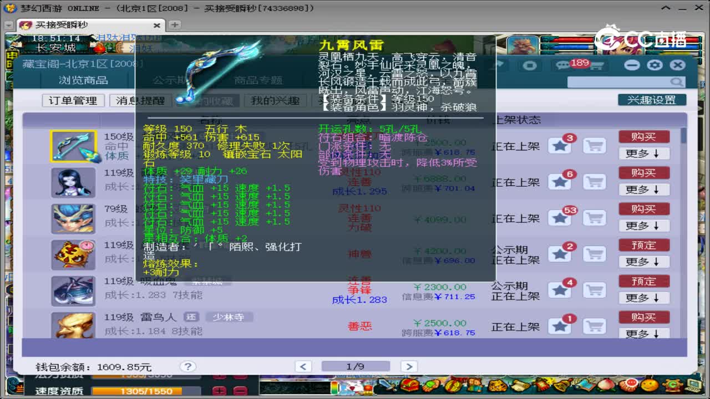Open 兴趣设置 button
Screen dimensions: 710x399
click(x=652, y=100)
